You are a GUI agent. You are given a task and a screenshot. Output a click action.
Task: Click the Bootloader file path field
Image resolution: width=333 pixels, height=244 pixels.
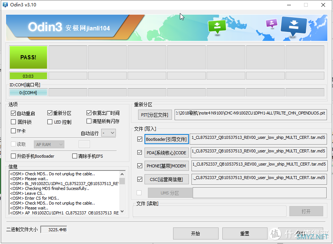[x=258, y=139]
